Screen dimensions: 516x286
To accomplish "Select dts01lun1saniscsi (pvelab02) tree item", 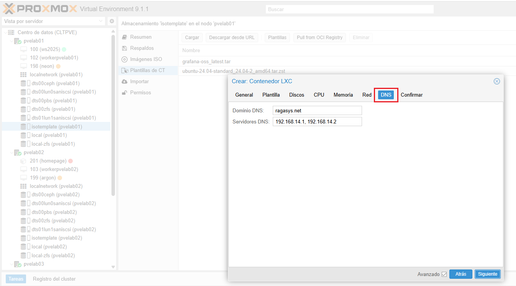I will pyautogui.click(x=56, y=229).
